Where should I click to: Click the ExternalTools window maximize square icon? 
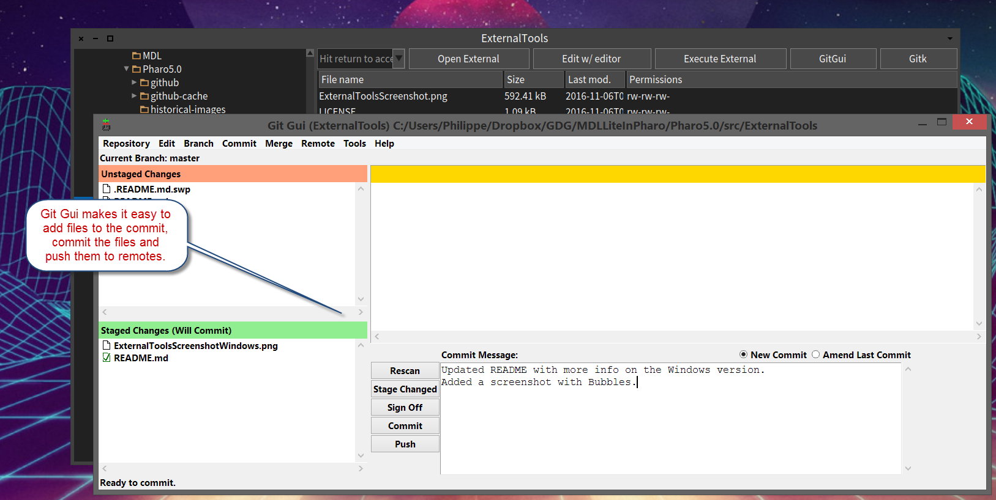click(110, 39)
